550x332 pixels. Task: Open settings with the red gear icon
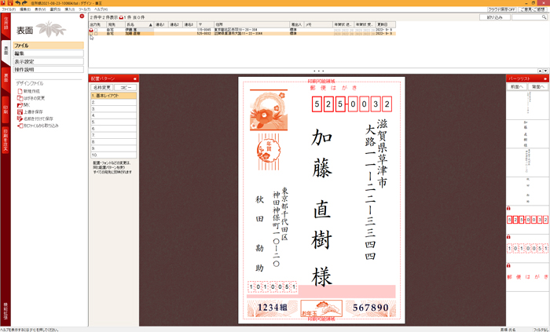82,16
